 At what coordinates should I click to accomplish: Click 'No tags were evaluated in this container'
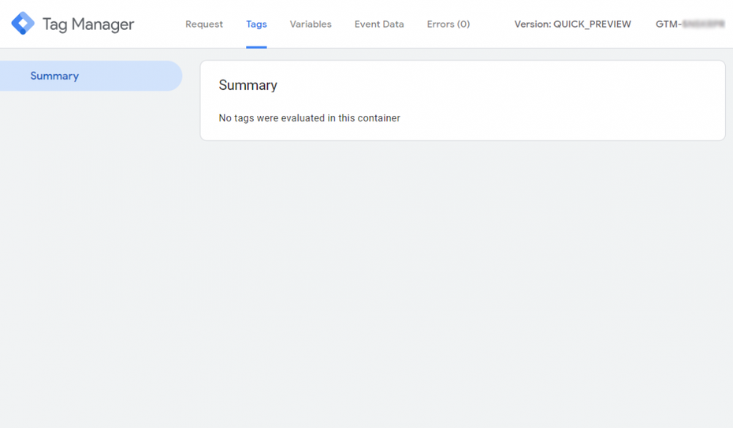[310, 118]
